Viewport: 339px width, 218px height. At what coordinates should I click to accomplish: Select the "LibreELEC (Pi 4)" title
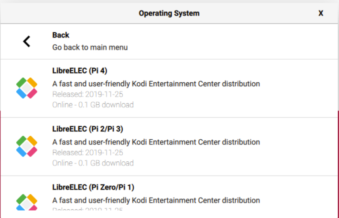(80, 71)
